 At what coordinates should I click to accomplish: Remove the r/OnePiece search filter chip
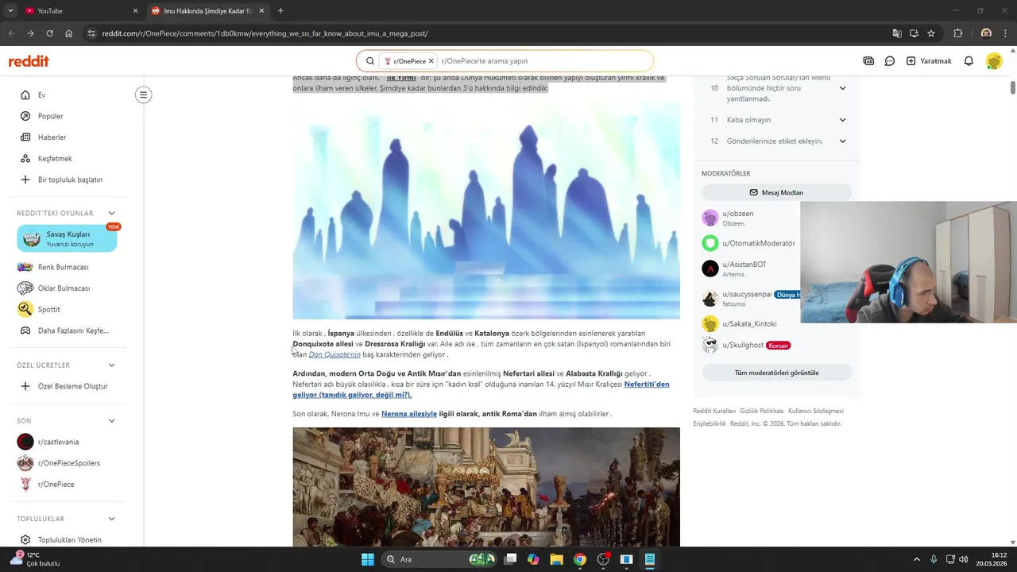click(431, 61)
